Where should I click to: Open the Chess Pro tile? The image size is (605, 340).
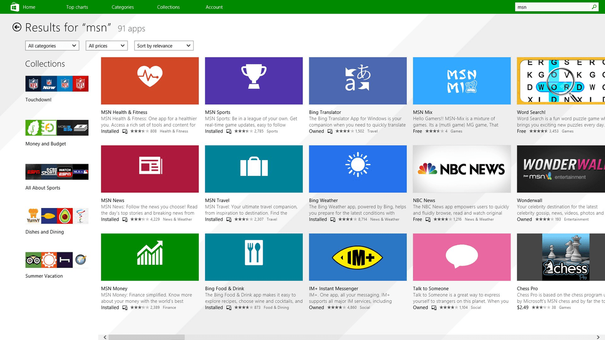coord(561,257)
